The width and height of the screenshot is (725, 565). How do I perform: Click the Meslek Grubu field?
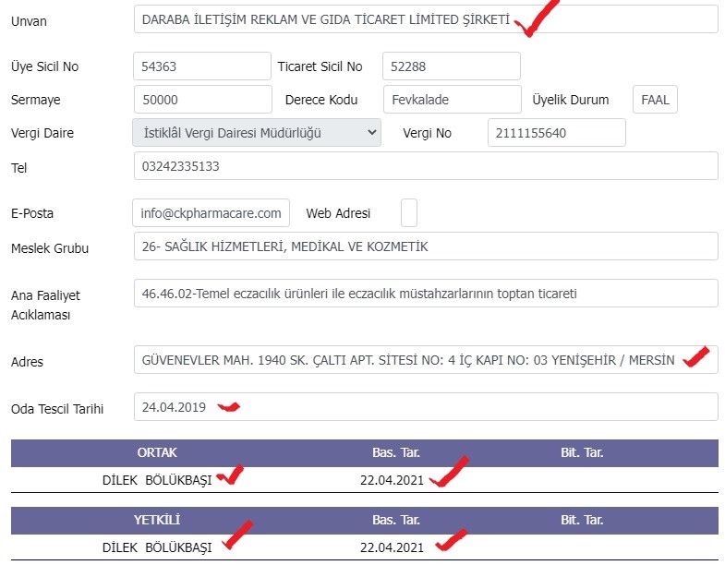[426, 246]
